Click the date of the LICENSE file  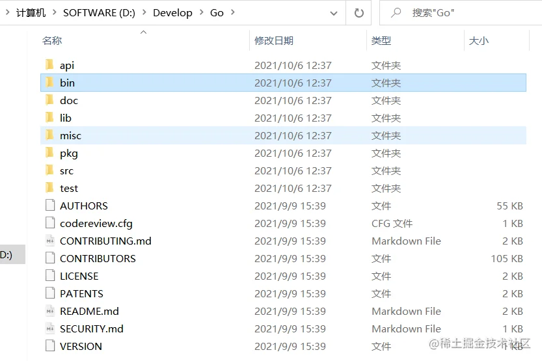click(x=290, y=276)
